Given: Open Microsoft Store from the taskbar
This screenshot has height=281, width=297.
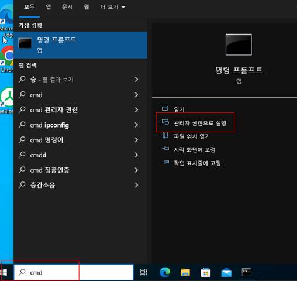Looking at the screenshot, I should (206, 272).
